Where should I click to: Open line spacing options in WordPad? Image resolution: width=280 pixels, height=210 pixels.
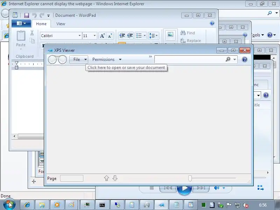click(153, 36)
